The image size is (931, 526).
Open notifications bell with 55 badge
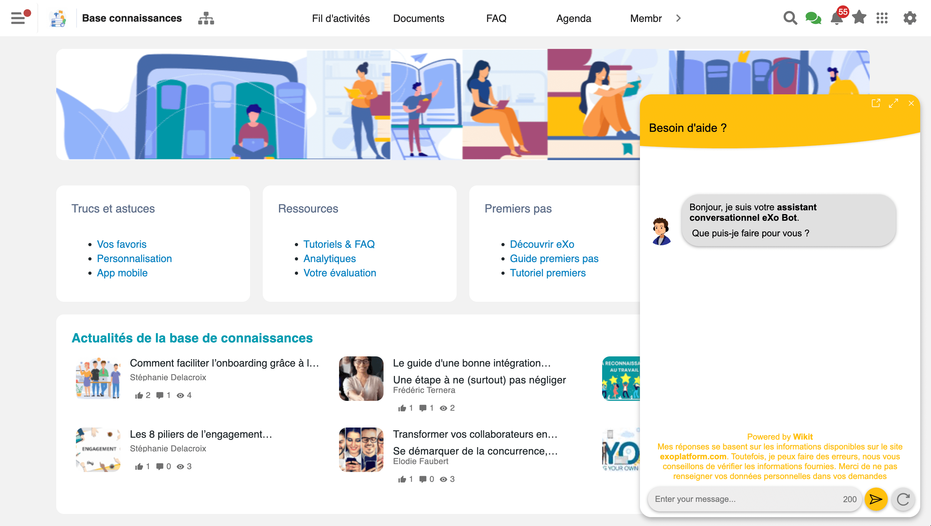pyautogui.click(x=836, y=18)
